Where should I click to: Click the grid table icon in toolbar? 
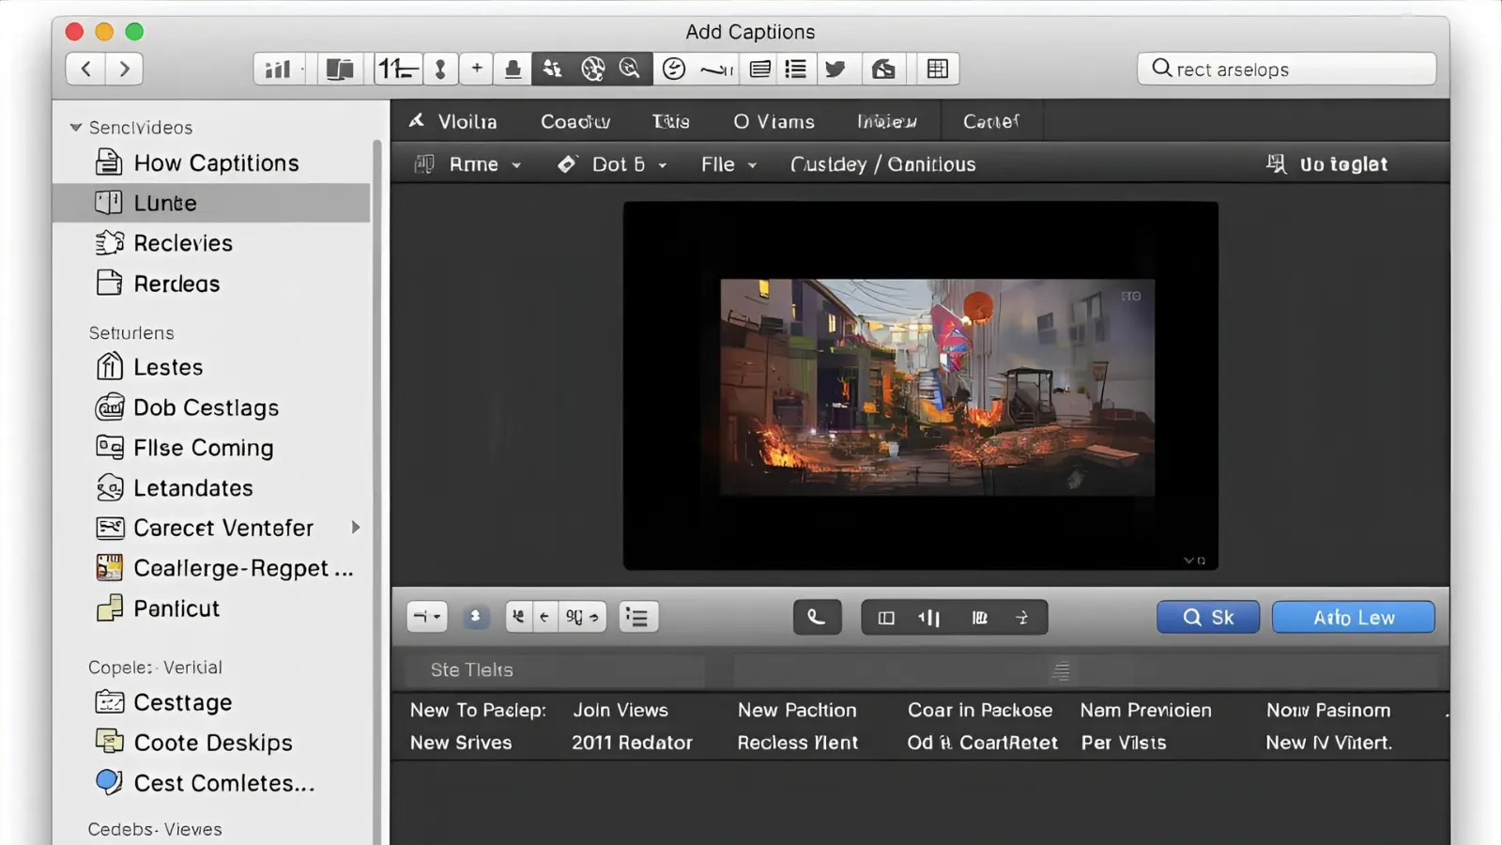coord(937,69)
